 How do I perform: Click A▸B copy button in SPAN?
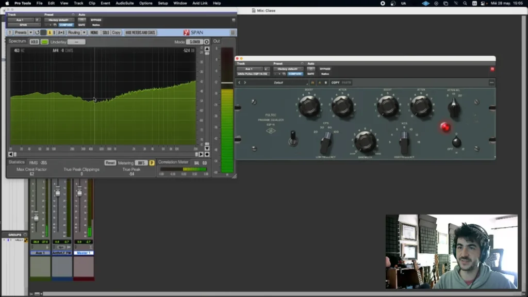[x=61, y=32]
